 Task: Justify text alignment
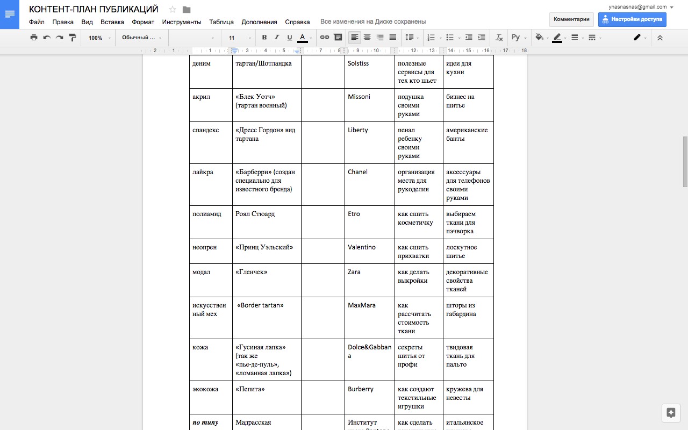(393, 38)
